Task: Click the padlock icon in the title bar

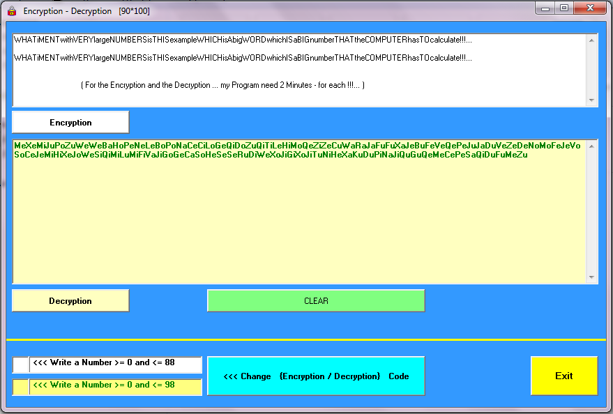Action: pyautogui.click(x=12, y=10)
